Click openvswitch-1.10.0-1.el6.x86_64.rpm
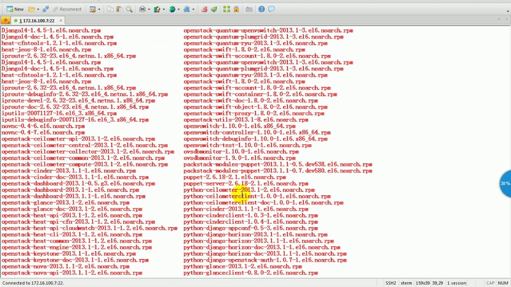The image size is (511, 287). pos(240,126)
